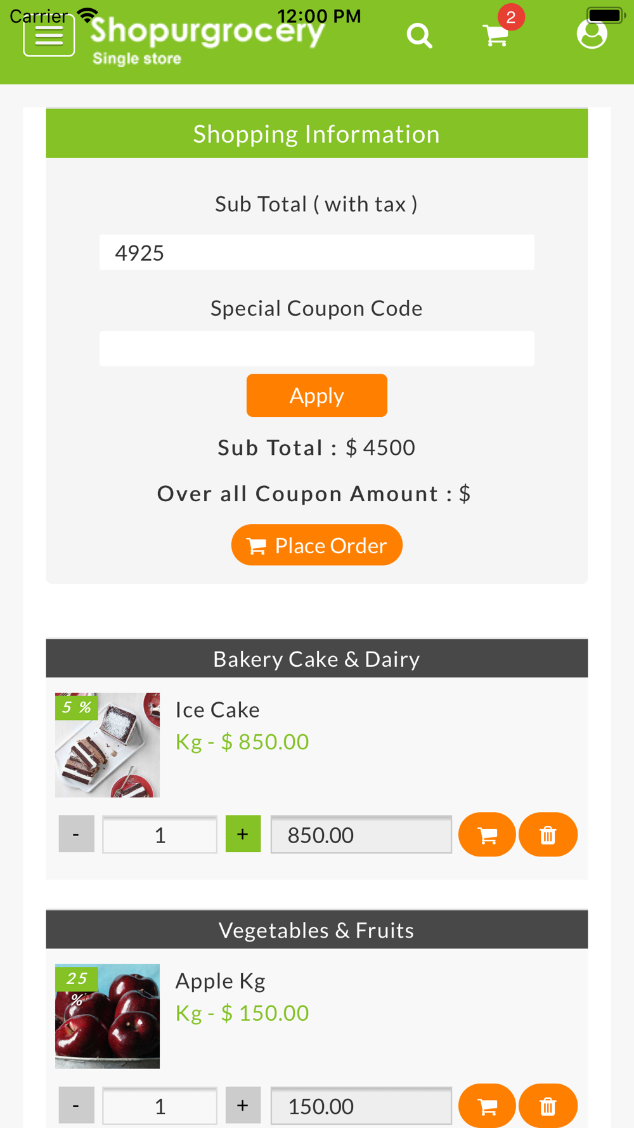Open the Ice Cake product image
Screen dimensions: 634x1128
(x=107, y=745)
